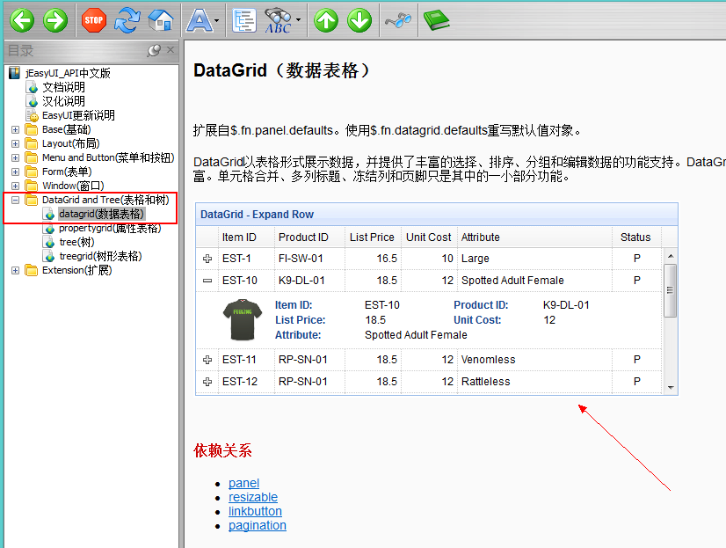Close the contents panel
Image resolution: width=726 pixels, height=548 pixels.
pos(171,49)
